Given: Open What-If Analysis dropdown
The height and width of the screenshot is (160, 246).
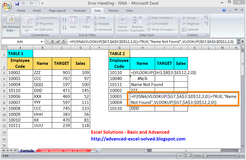Looking at the screenshot, I should point(162,30).
